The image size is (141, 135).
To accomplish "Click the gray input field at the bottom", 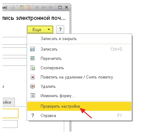I will [10, 124].
